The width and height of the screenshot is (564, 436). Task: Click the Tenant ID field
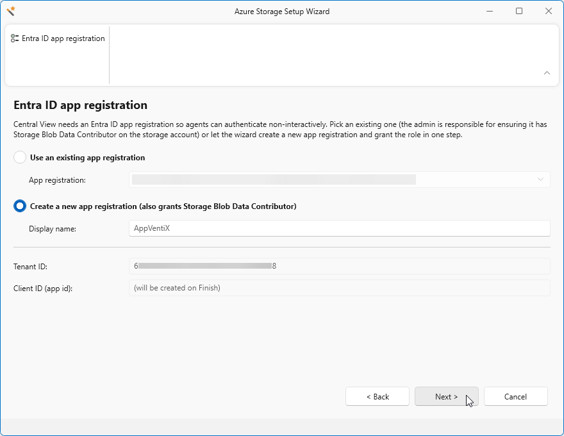(339, 266)
